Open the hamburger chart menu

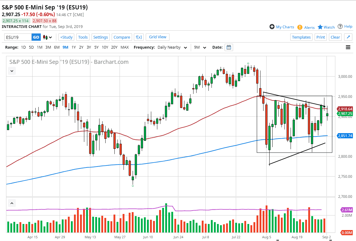pyautogui.click(x=348, y=47)
